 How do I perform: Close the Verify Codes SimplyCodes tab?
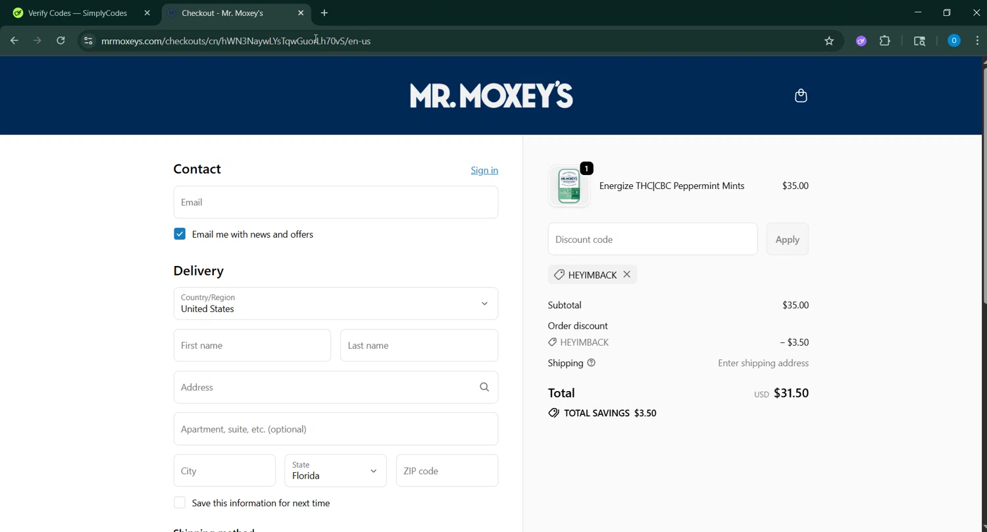click(147, 13)
